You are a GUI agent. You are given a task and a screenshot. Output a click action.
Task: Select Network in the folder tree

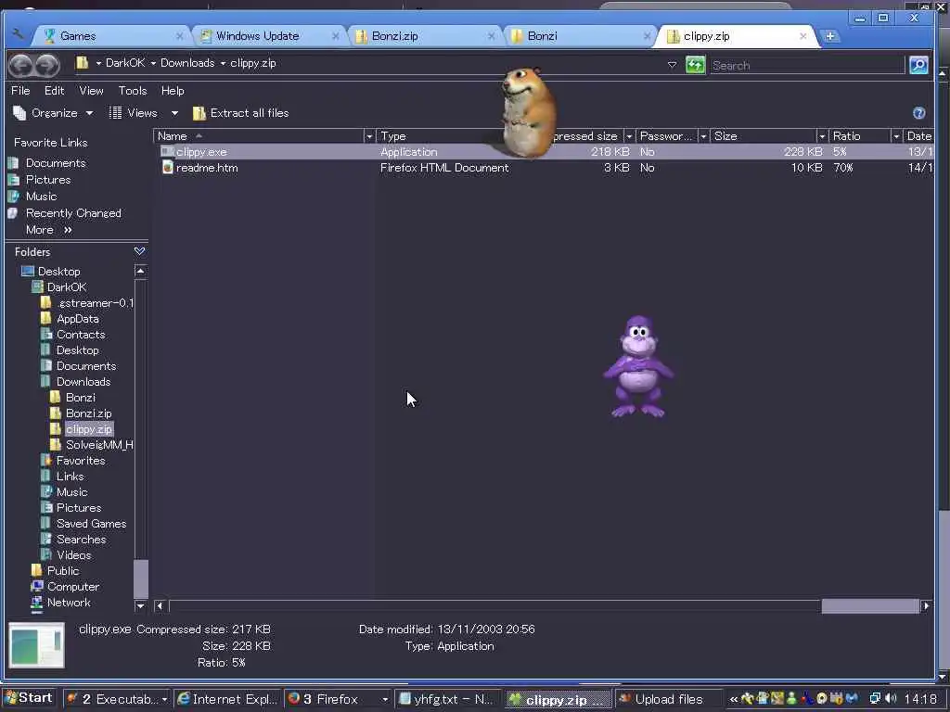69,603
